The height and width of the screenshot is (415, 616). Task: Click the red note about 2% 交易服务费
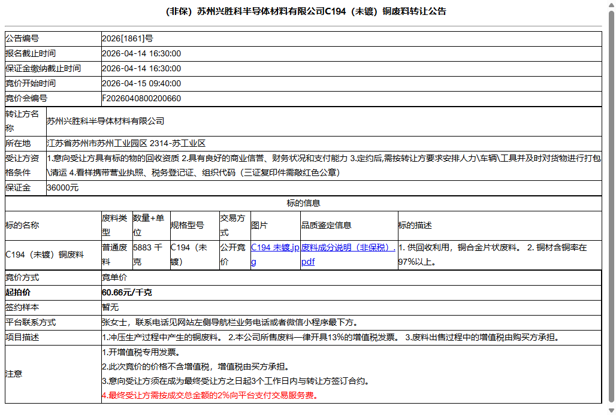(x=210, y=395)
